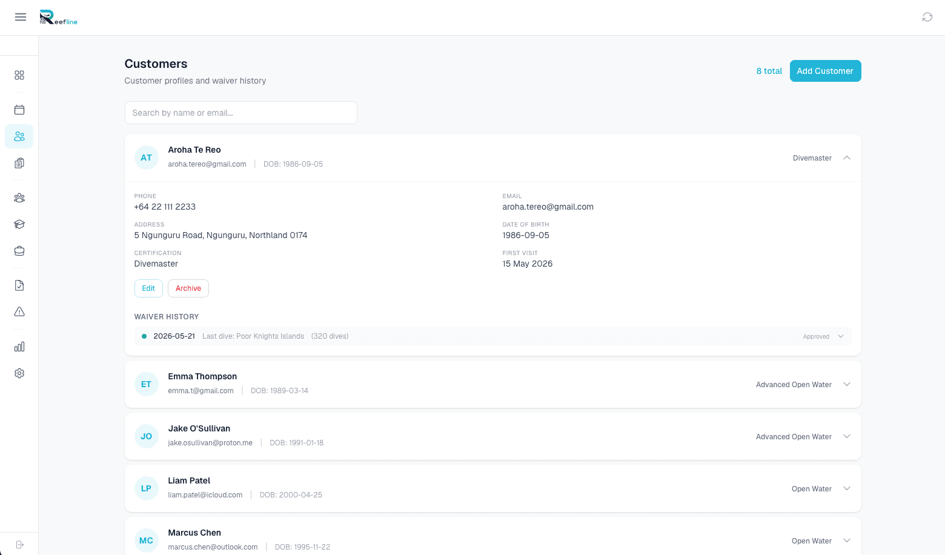Click the Emma Thompson name

coord(202,376)
